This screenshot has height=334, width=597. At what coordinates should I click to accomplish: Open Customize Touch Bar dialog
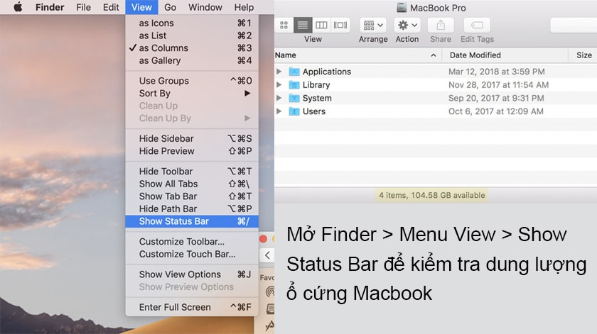192,254
